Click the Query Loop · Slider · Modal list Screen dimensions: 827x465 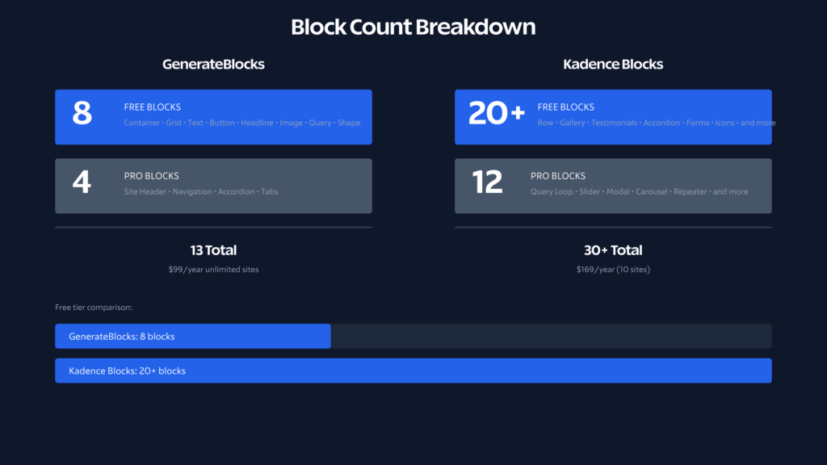[x=639, y=192]
